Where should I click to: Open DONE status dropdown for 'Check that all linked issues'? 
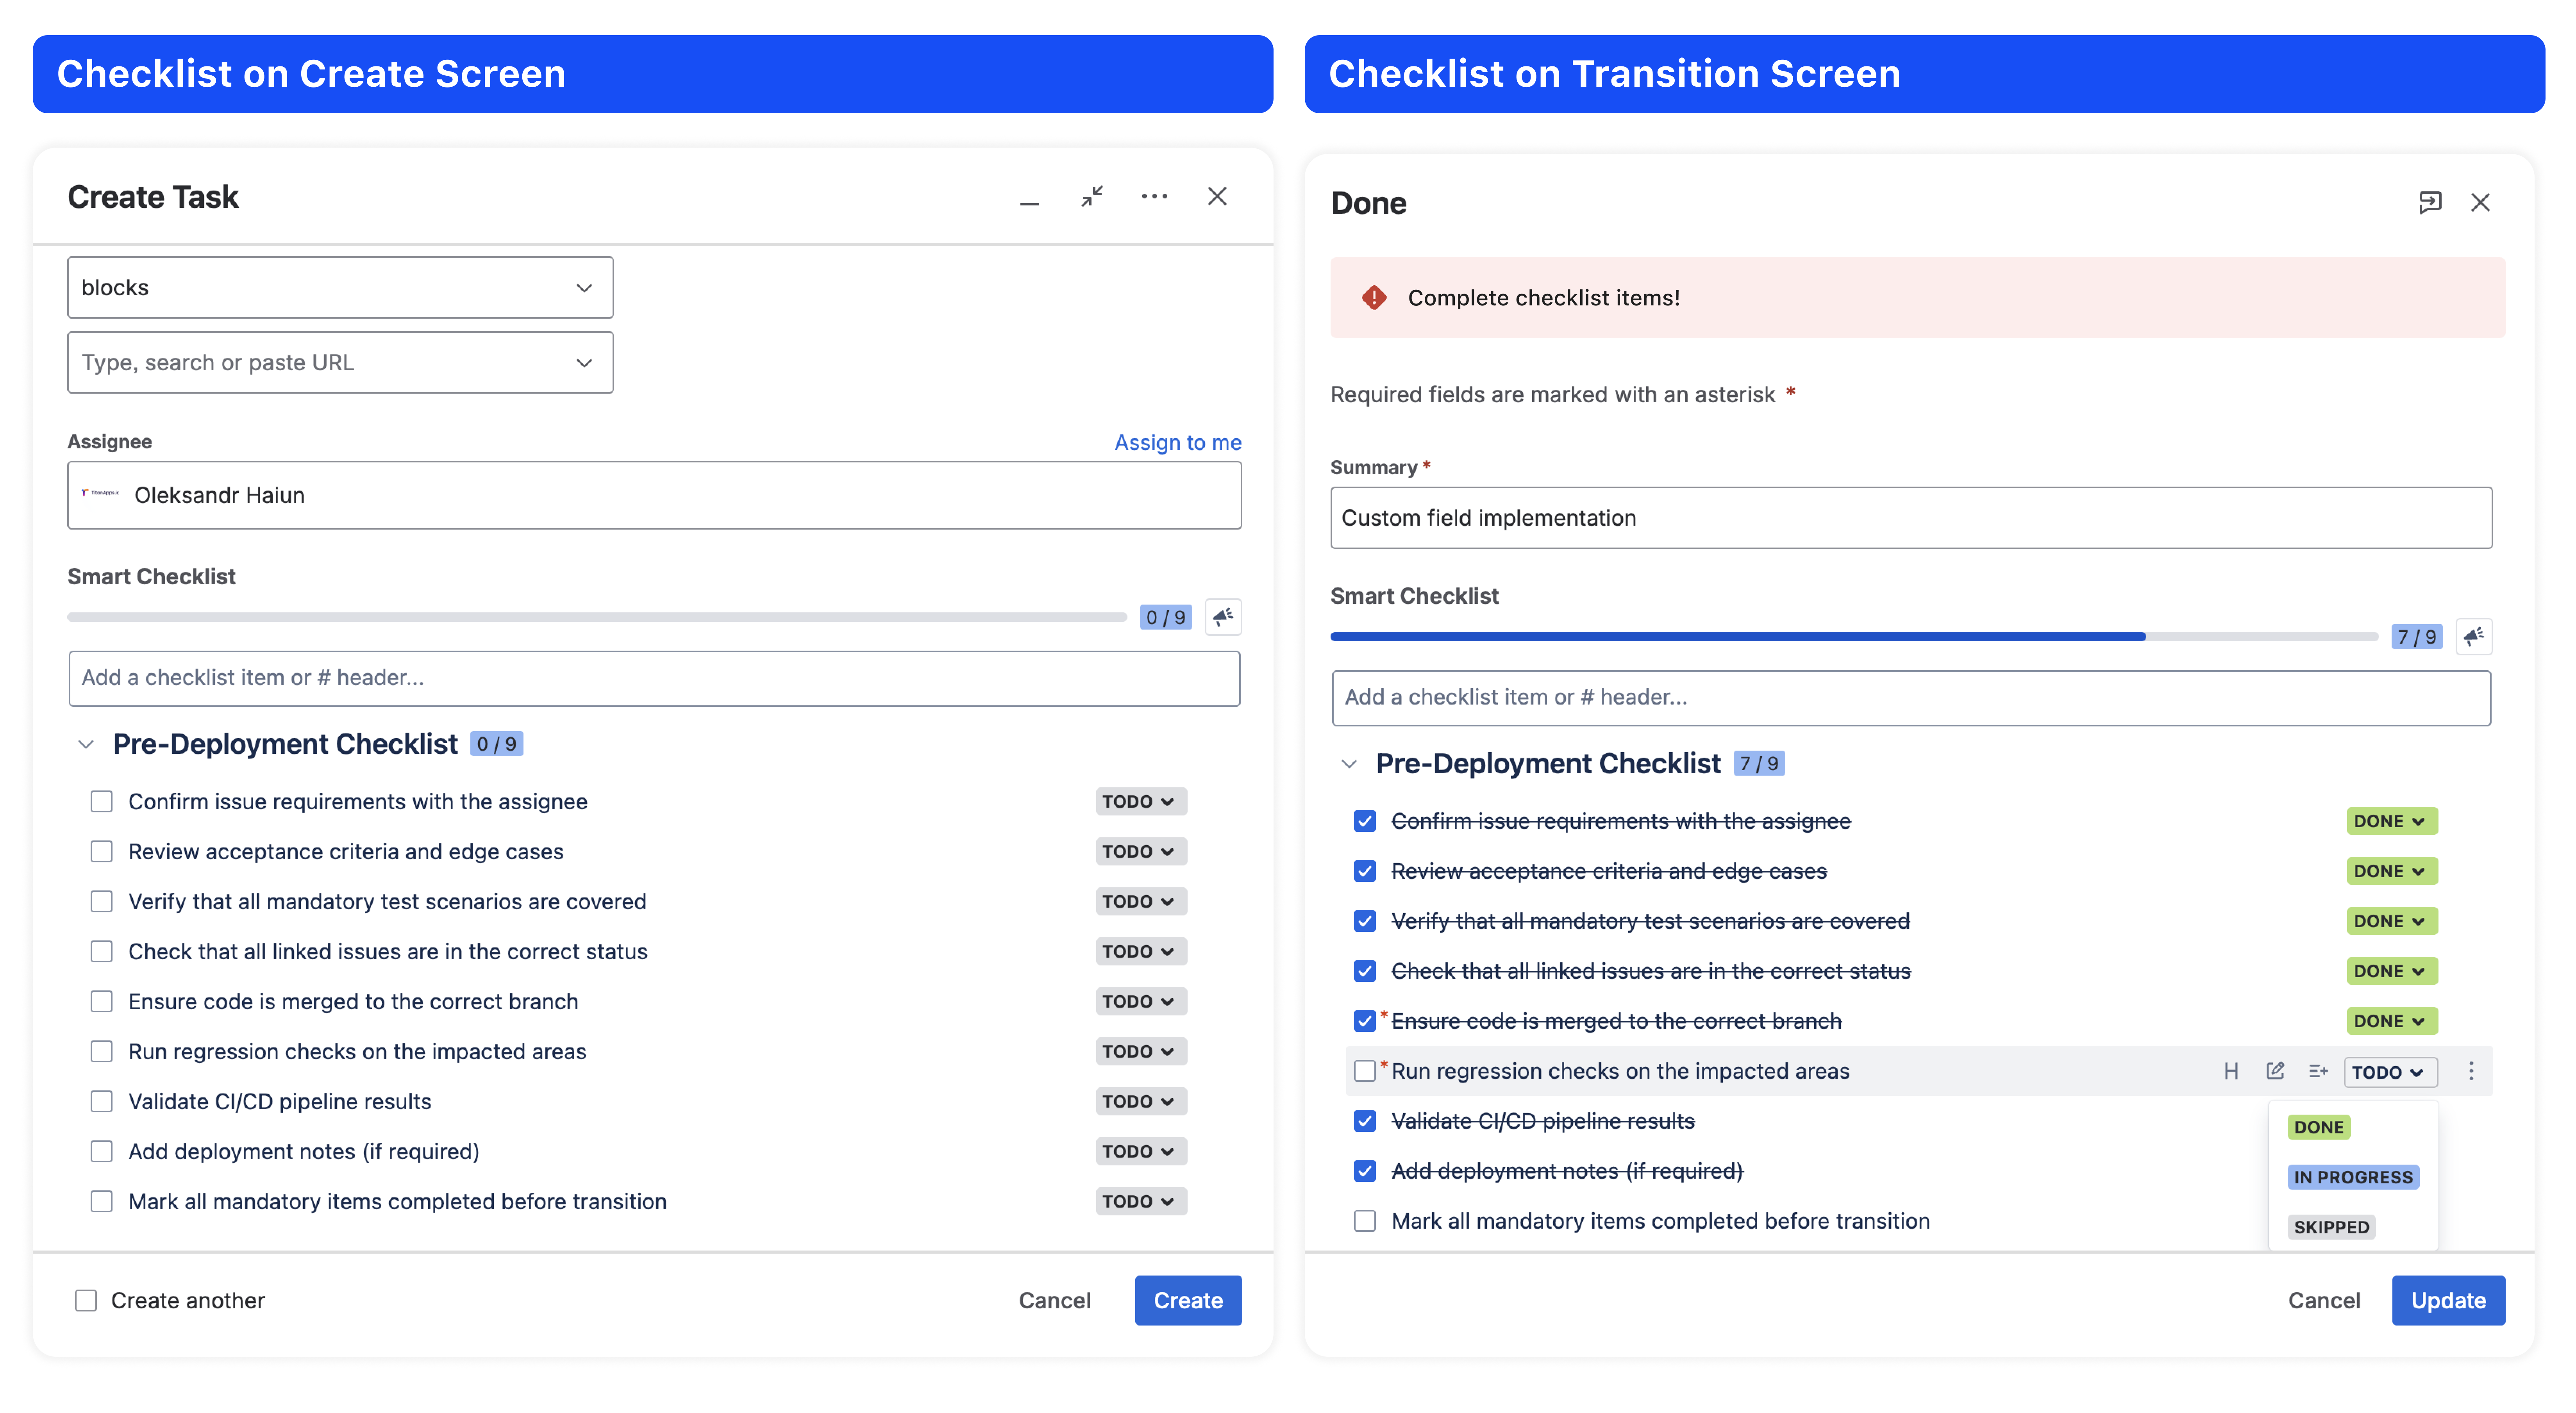pos(2392,971)
